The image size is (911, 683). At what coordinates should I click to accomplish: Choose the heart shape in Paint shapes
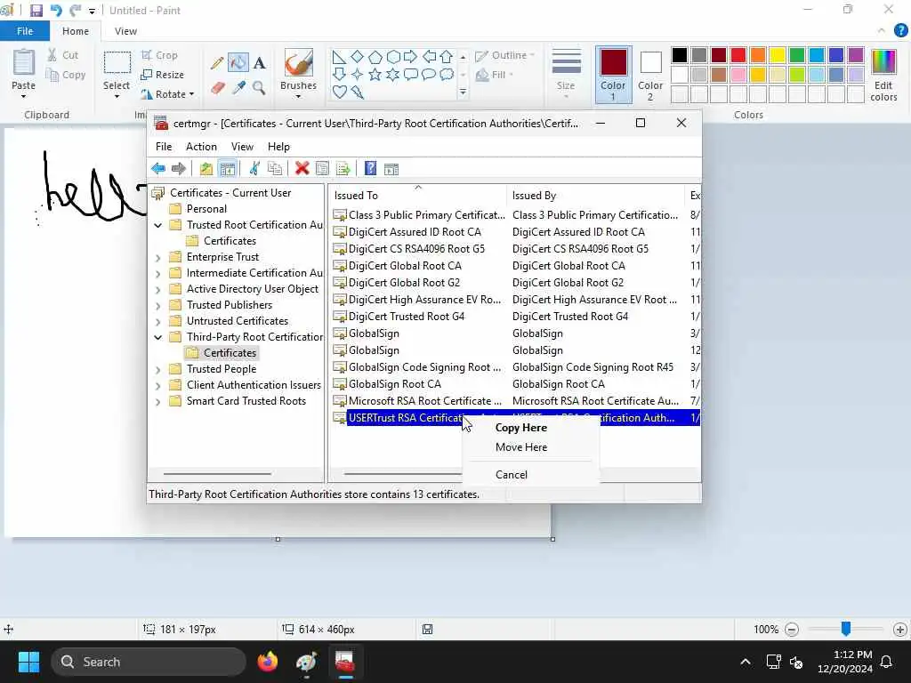click(339, 92)
